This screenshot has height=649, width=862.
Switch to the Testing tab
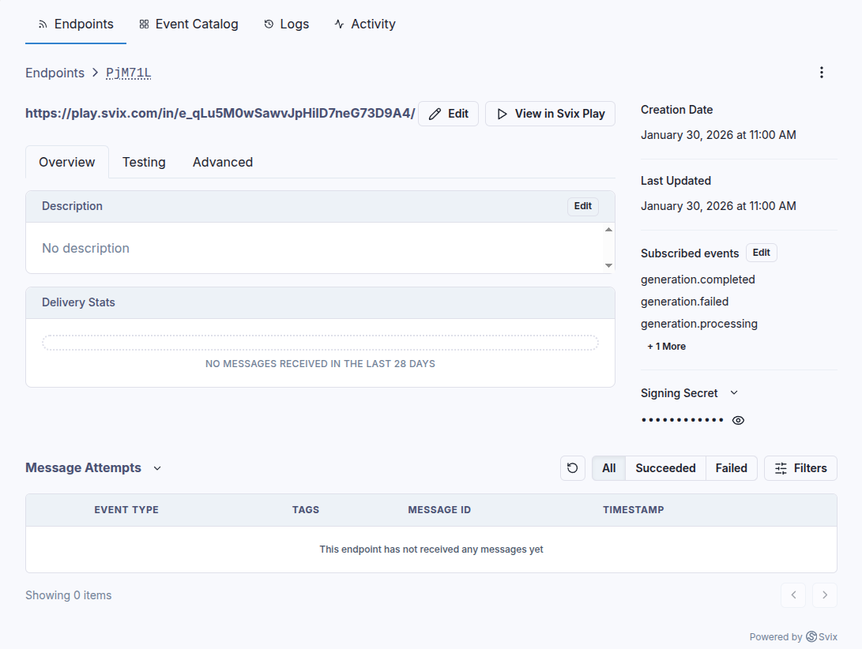tap(144, 162)
